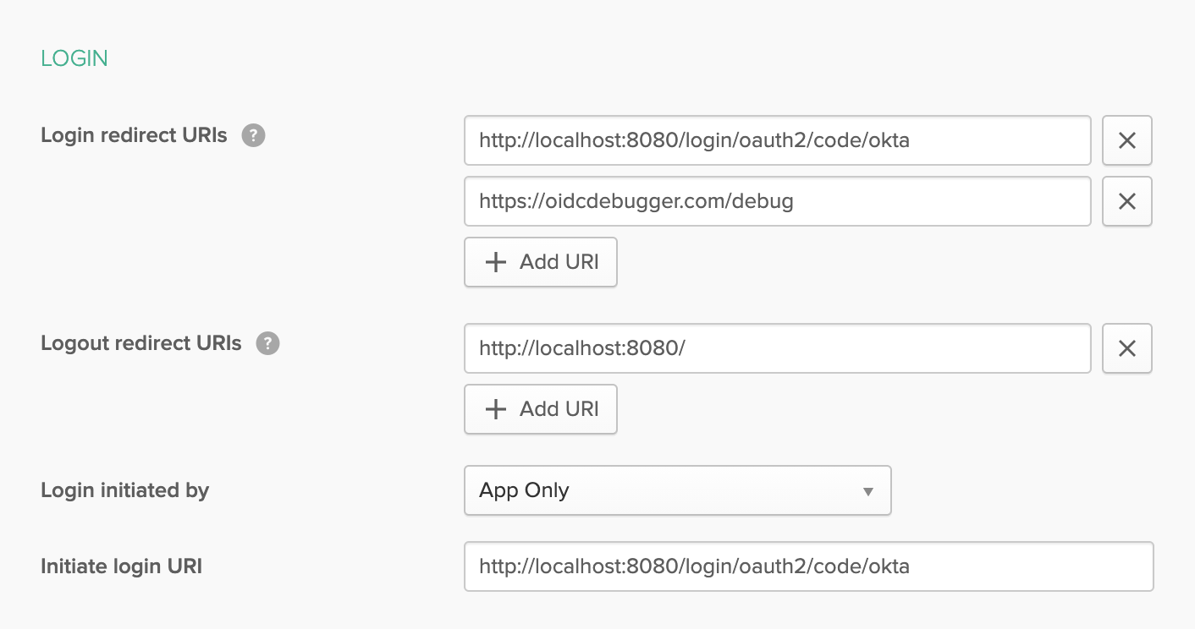Image resolution: width=1195 pixels, height=629 pixels.
Task: Remove the oidcdebugger.com/debug redirect URI
Action: tap(1126, 201)
